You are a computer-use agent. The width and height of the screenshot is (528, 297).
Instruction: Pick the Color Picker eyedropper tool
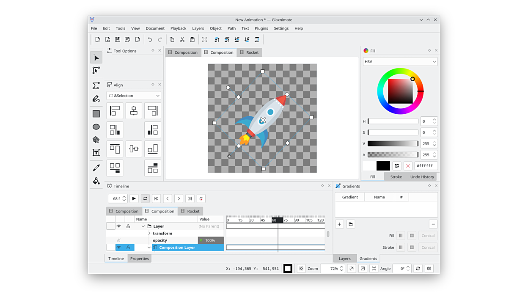pos(96,168)
